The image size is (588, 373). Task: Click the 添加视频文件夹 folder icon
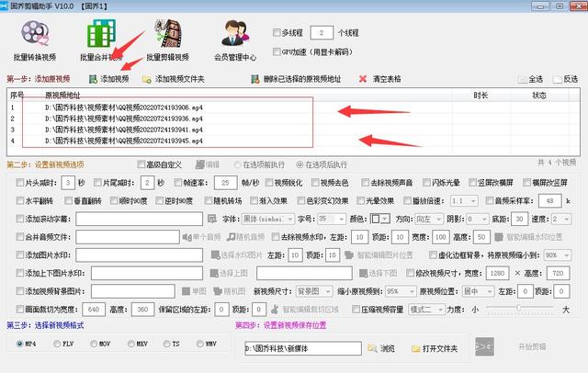click(x=147, y=79)
